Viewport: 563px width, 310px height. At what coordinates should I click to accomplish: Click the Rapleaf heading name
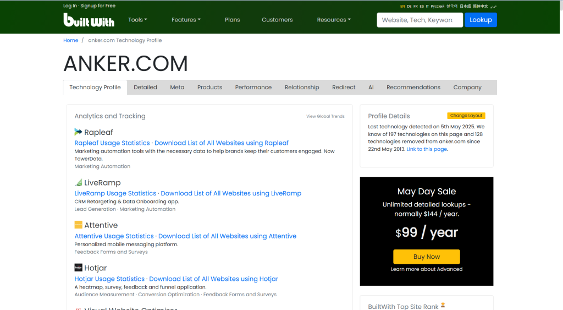pyautogui.click(x=98, y=132)
